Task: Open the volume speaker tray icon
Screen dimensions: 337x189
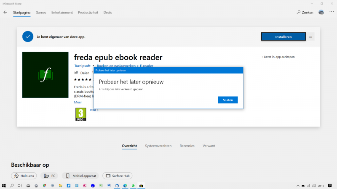Action: (314, 186)
